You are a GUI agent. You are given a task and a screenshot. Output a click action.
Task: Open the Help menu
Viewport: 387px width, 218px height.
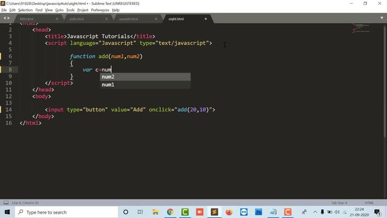[x=115, y=10]
